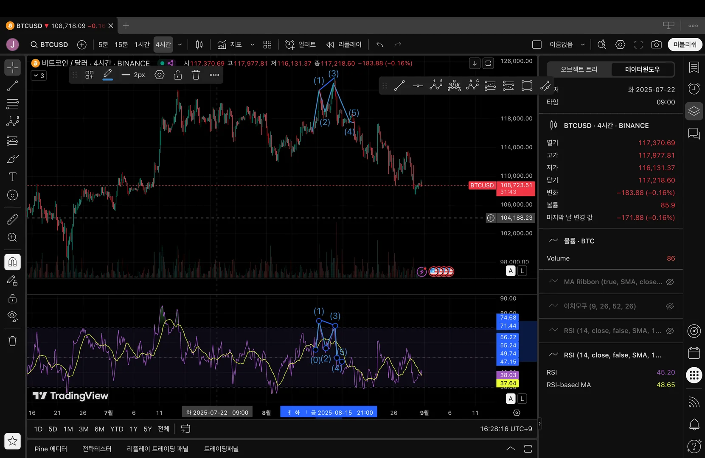Select the trend line drawing tool
Screen dimensions: 705x458
click(x=12, y=86)
